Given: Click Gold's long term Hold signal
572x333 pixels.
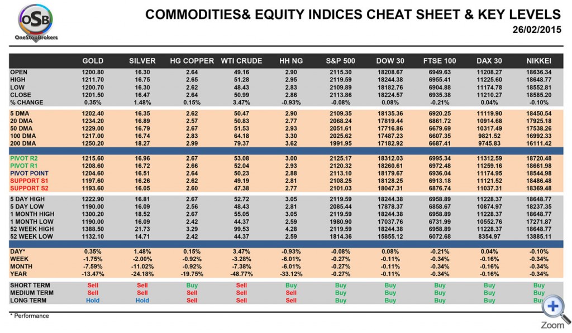Looking at the screenshot, I should click(93, 300).
